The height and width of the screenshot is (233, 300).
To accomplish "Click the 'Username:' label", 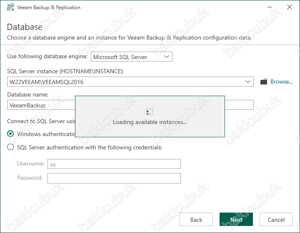I will coord(30,164).
